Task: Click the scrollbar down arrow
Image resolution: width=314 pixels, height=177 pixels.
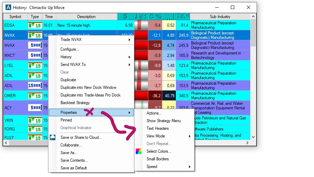Action: click(253, 137)
